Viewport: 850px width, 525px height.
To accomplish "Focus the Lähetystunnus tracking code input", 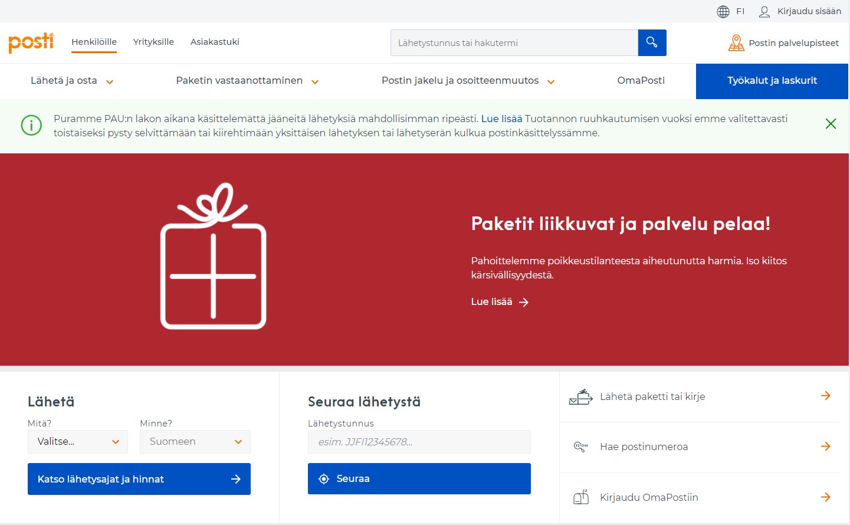I will pos(419,442).
